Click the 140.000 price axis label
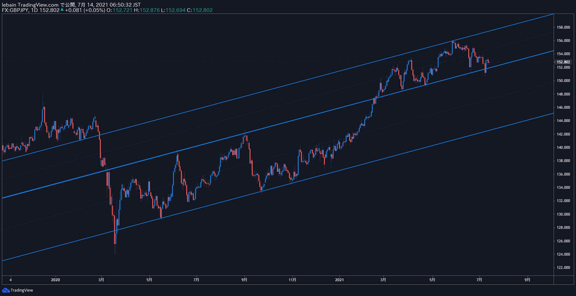Image resolution: width=576 pixels, height=296 pixels. tap(563, 148)
